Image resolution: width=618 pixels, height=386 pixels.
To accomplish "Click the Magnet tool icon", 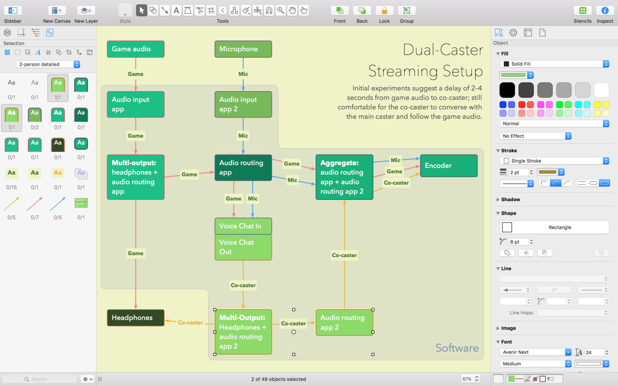I will [x=269, y=10].
